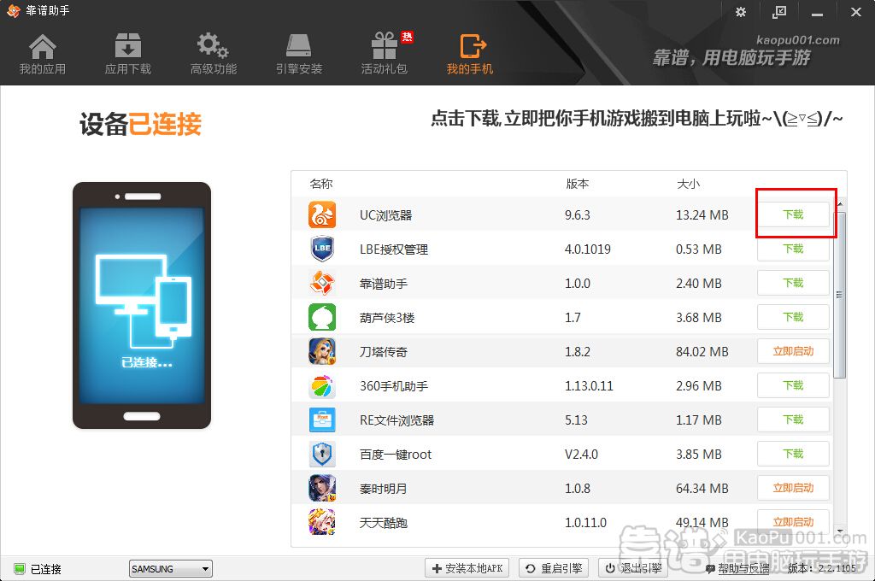Download RE文件浏览器
875x581 pixels.
tap(793, 420)
